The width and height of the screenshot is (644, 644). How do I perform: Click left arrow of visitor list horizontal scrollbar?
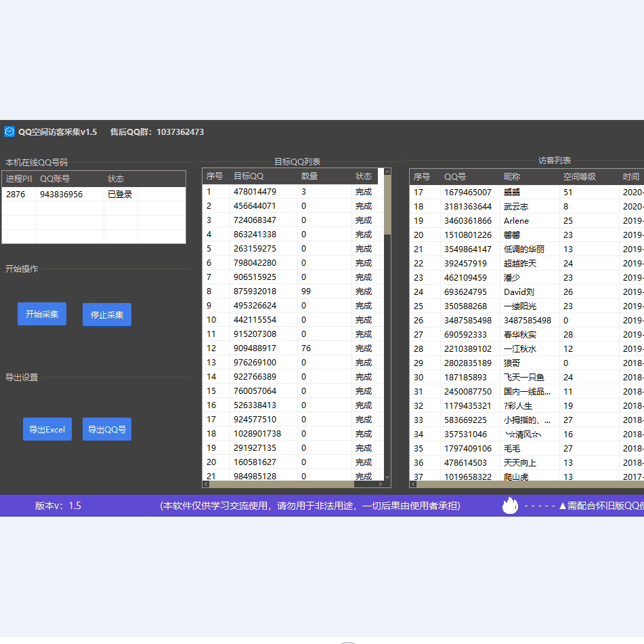(413, 484)
